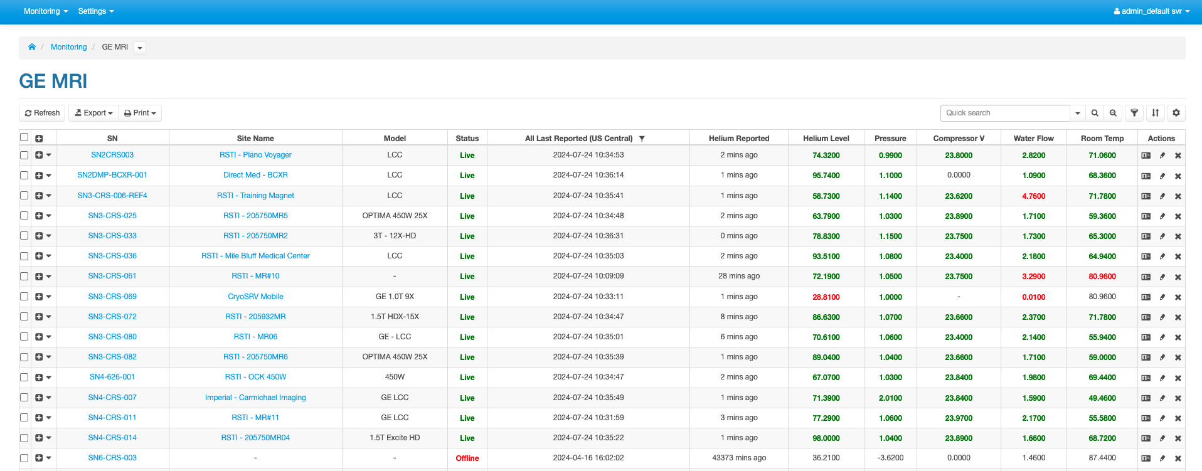The height and width of the screenshot is (471, 1202).
Task: Open the Settings menu in navbar
Action: pos(96,11)
